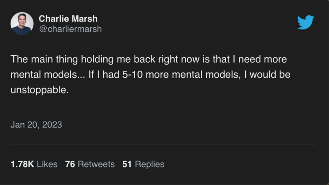Open the @charliermarsh handle link
The image size is (329, 185).
tap(70, 29)
